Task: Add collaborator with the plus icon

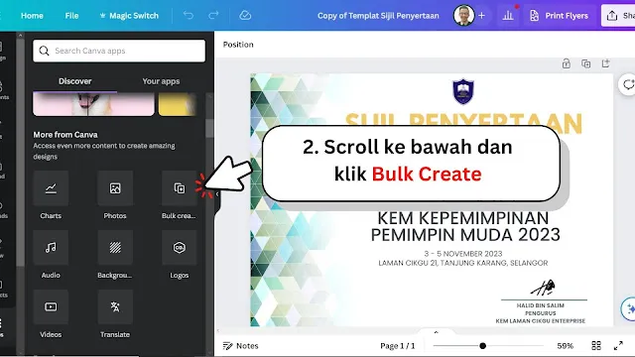Action: click(x=481, y=16)
